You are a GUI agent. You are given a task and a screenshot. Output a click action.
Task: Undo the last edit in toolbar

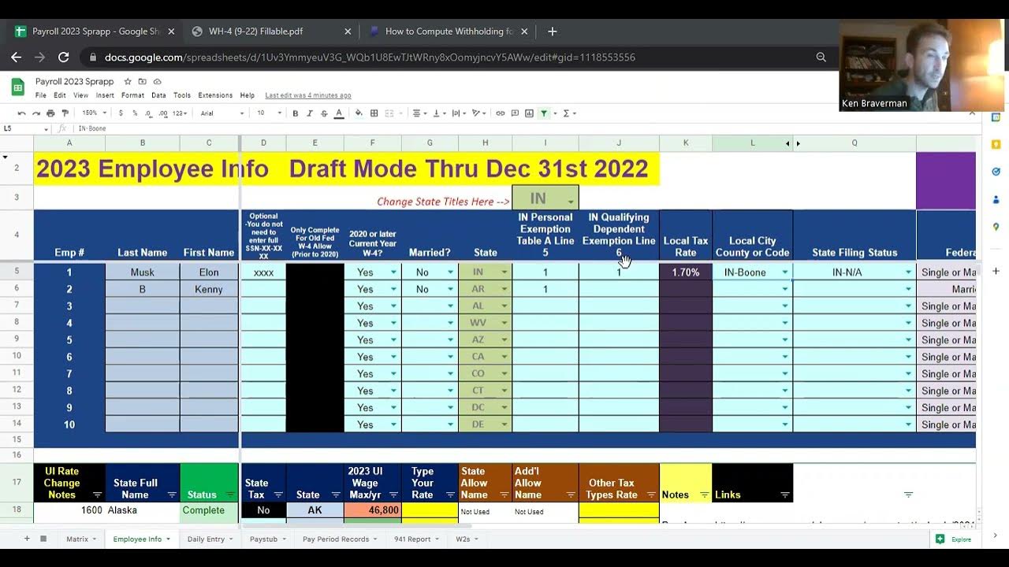(21, 113)
